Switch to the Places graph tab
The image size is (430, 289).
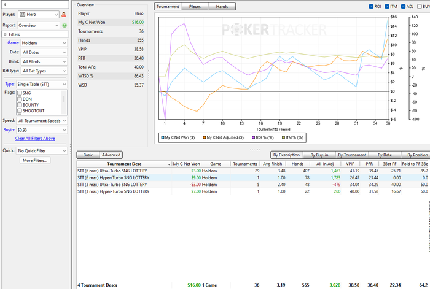pyautogui.click(x=195, y=7)
